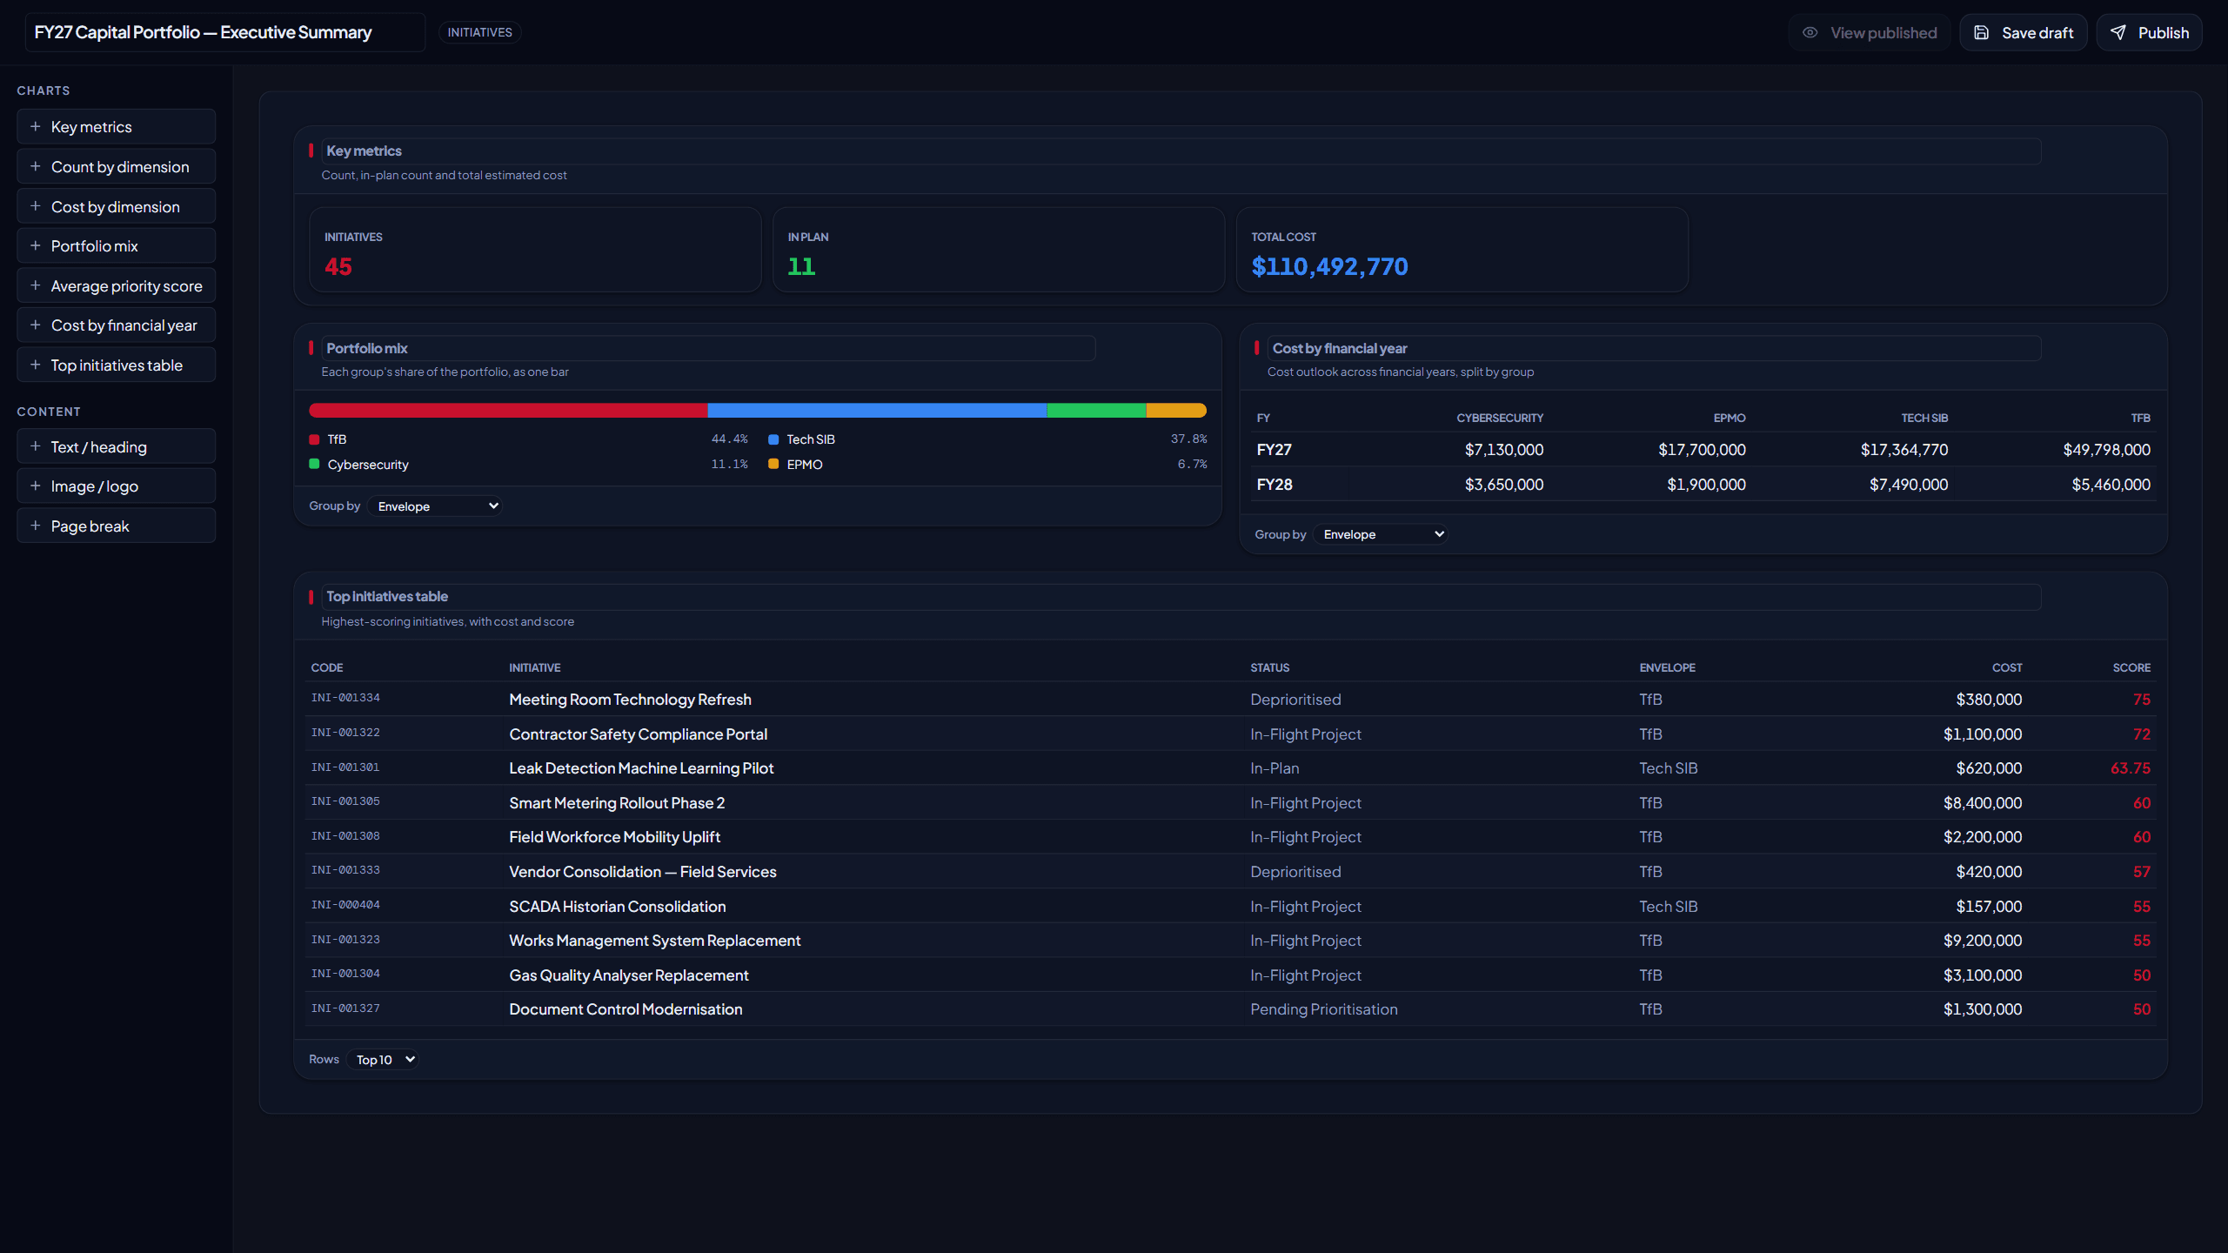Click the TfB legend swatch
Screen dimensions: 2228x1253
314,439
